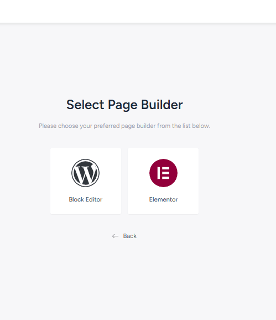Go back using the Back link
Screen dimensions: 276x320
(124, 236)
